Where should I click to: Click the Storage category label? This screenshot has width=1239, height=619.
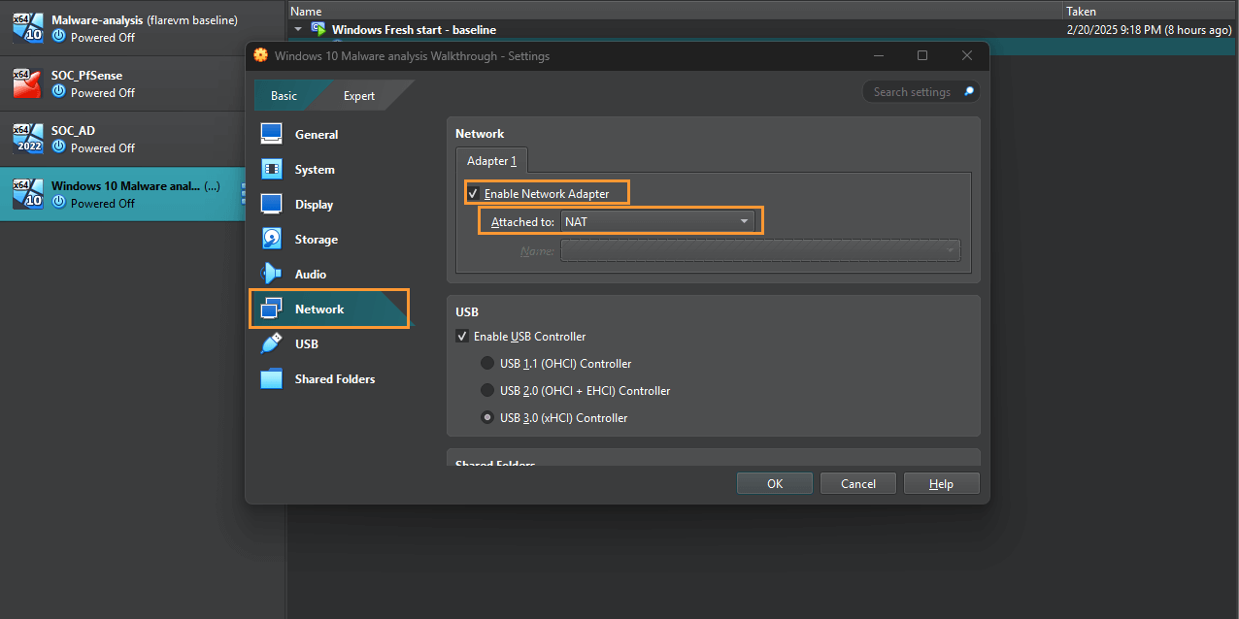317,240
